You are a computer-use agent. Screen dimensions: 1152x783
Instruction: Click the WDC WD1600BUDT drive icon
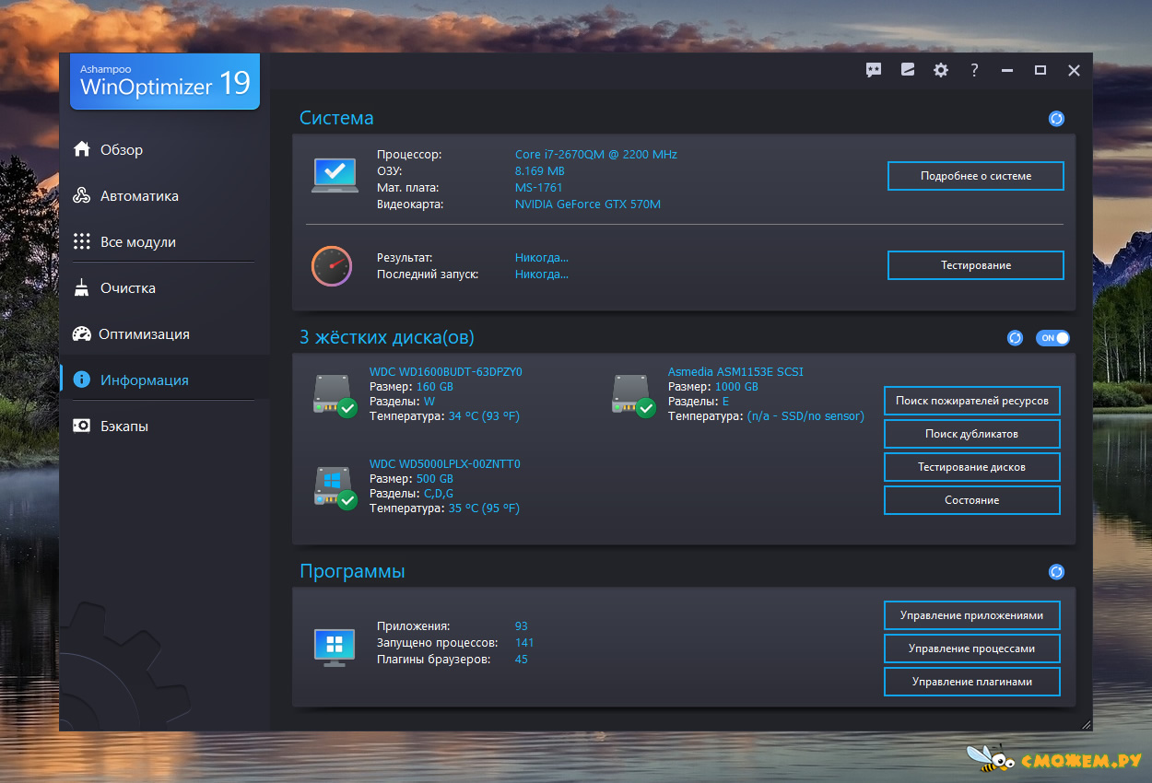335,396
